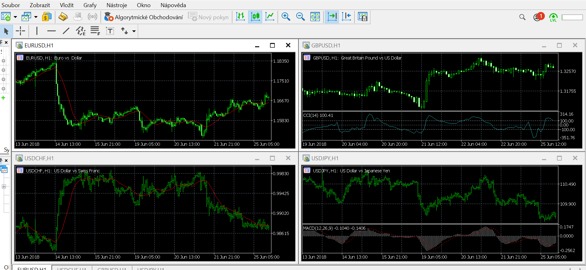Zoom in on the chart
Image resolution: width=586 pixels, height=270 pixels.
[286, 17]
